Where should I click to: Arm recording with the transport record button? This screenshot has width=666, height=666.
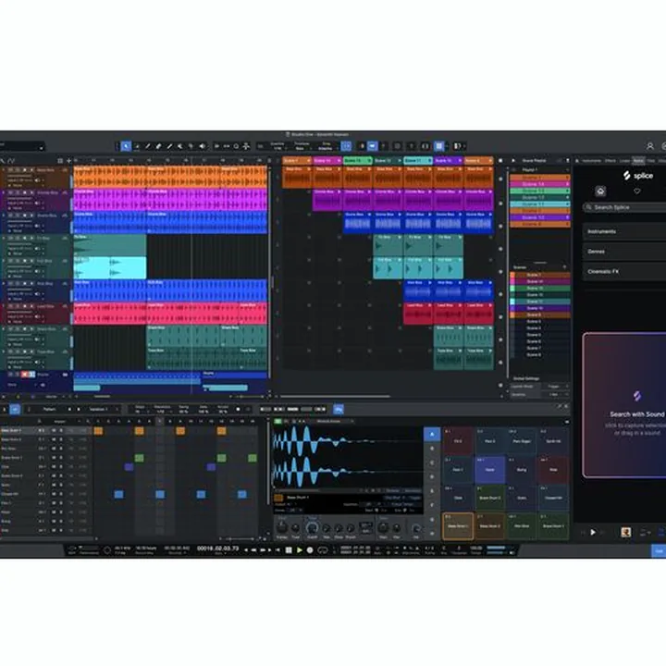point(310,550)
